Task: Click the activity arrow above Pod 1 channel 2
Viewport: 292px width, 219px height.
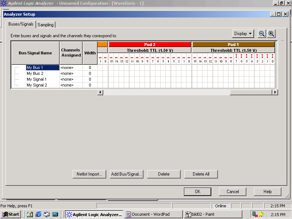Action: click(x=262, y=56)
